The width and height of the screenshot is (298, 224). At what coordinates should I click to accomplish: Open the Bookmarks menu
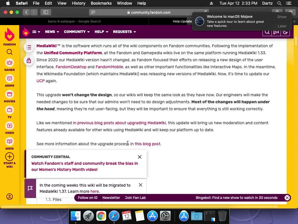101,3
